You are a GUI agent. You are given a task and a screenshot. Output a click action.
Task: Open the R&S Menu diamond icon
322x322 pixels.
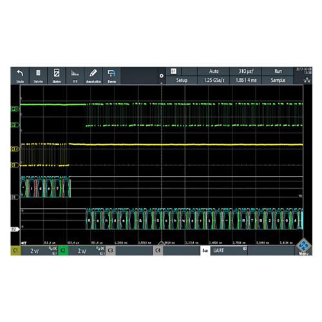[303, 245]
